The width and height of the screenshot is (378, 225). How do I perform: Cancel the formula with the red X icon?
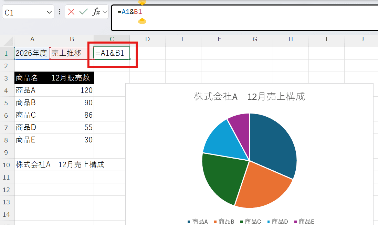71,11
